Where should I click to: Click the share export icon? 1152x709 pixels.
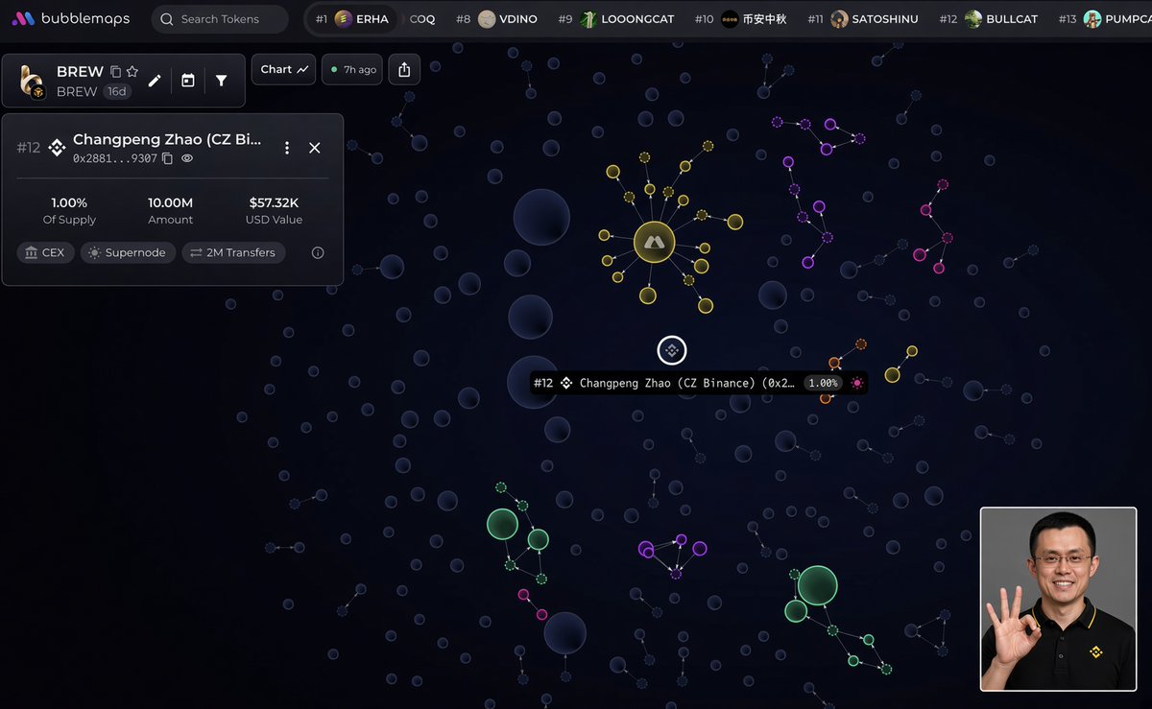[404, 69]
